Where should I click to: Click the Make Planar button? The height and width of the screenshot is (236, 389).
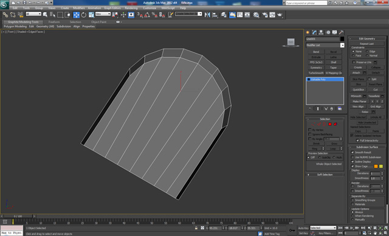point(359,102)
